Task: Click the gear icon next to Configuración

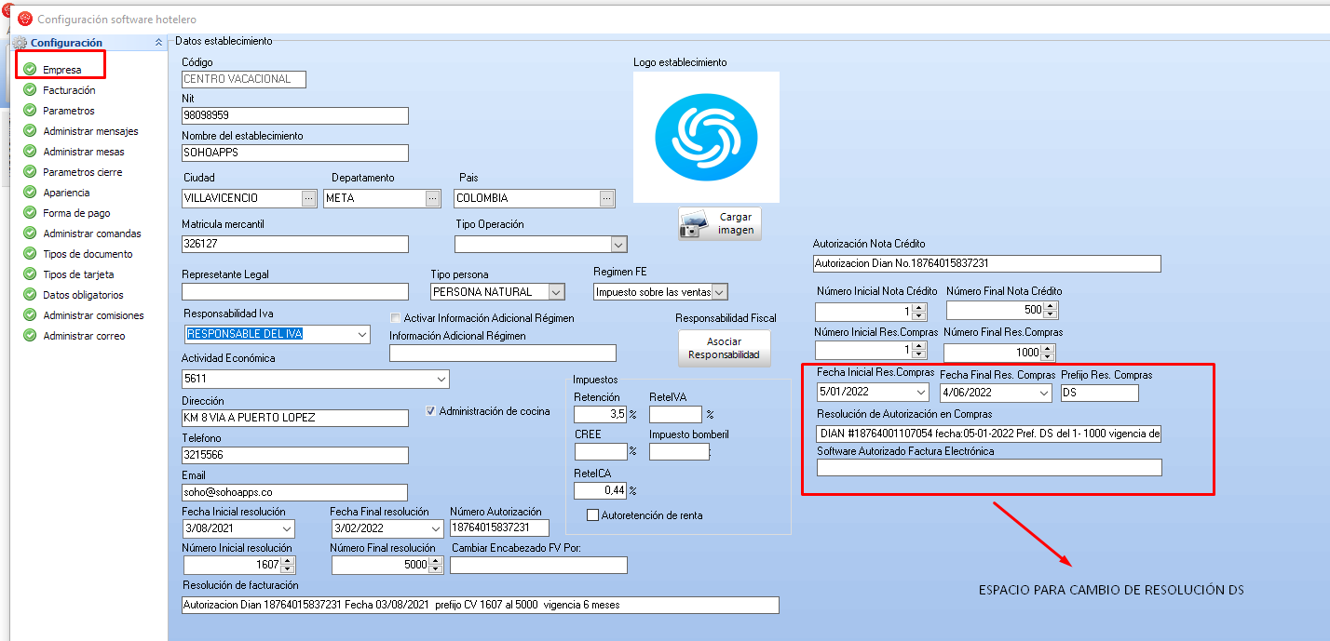Action: pos(20,43)
